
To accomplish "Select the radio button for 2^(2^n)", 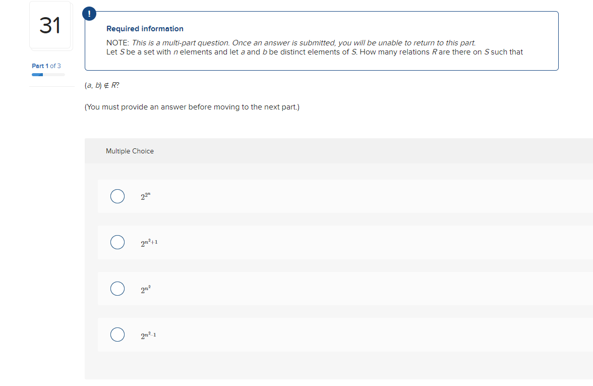I will pos(117,196).
